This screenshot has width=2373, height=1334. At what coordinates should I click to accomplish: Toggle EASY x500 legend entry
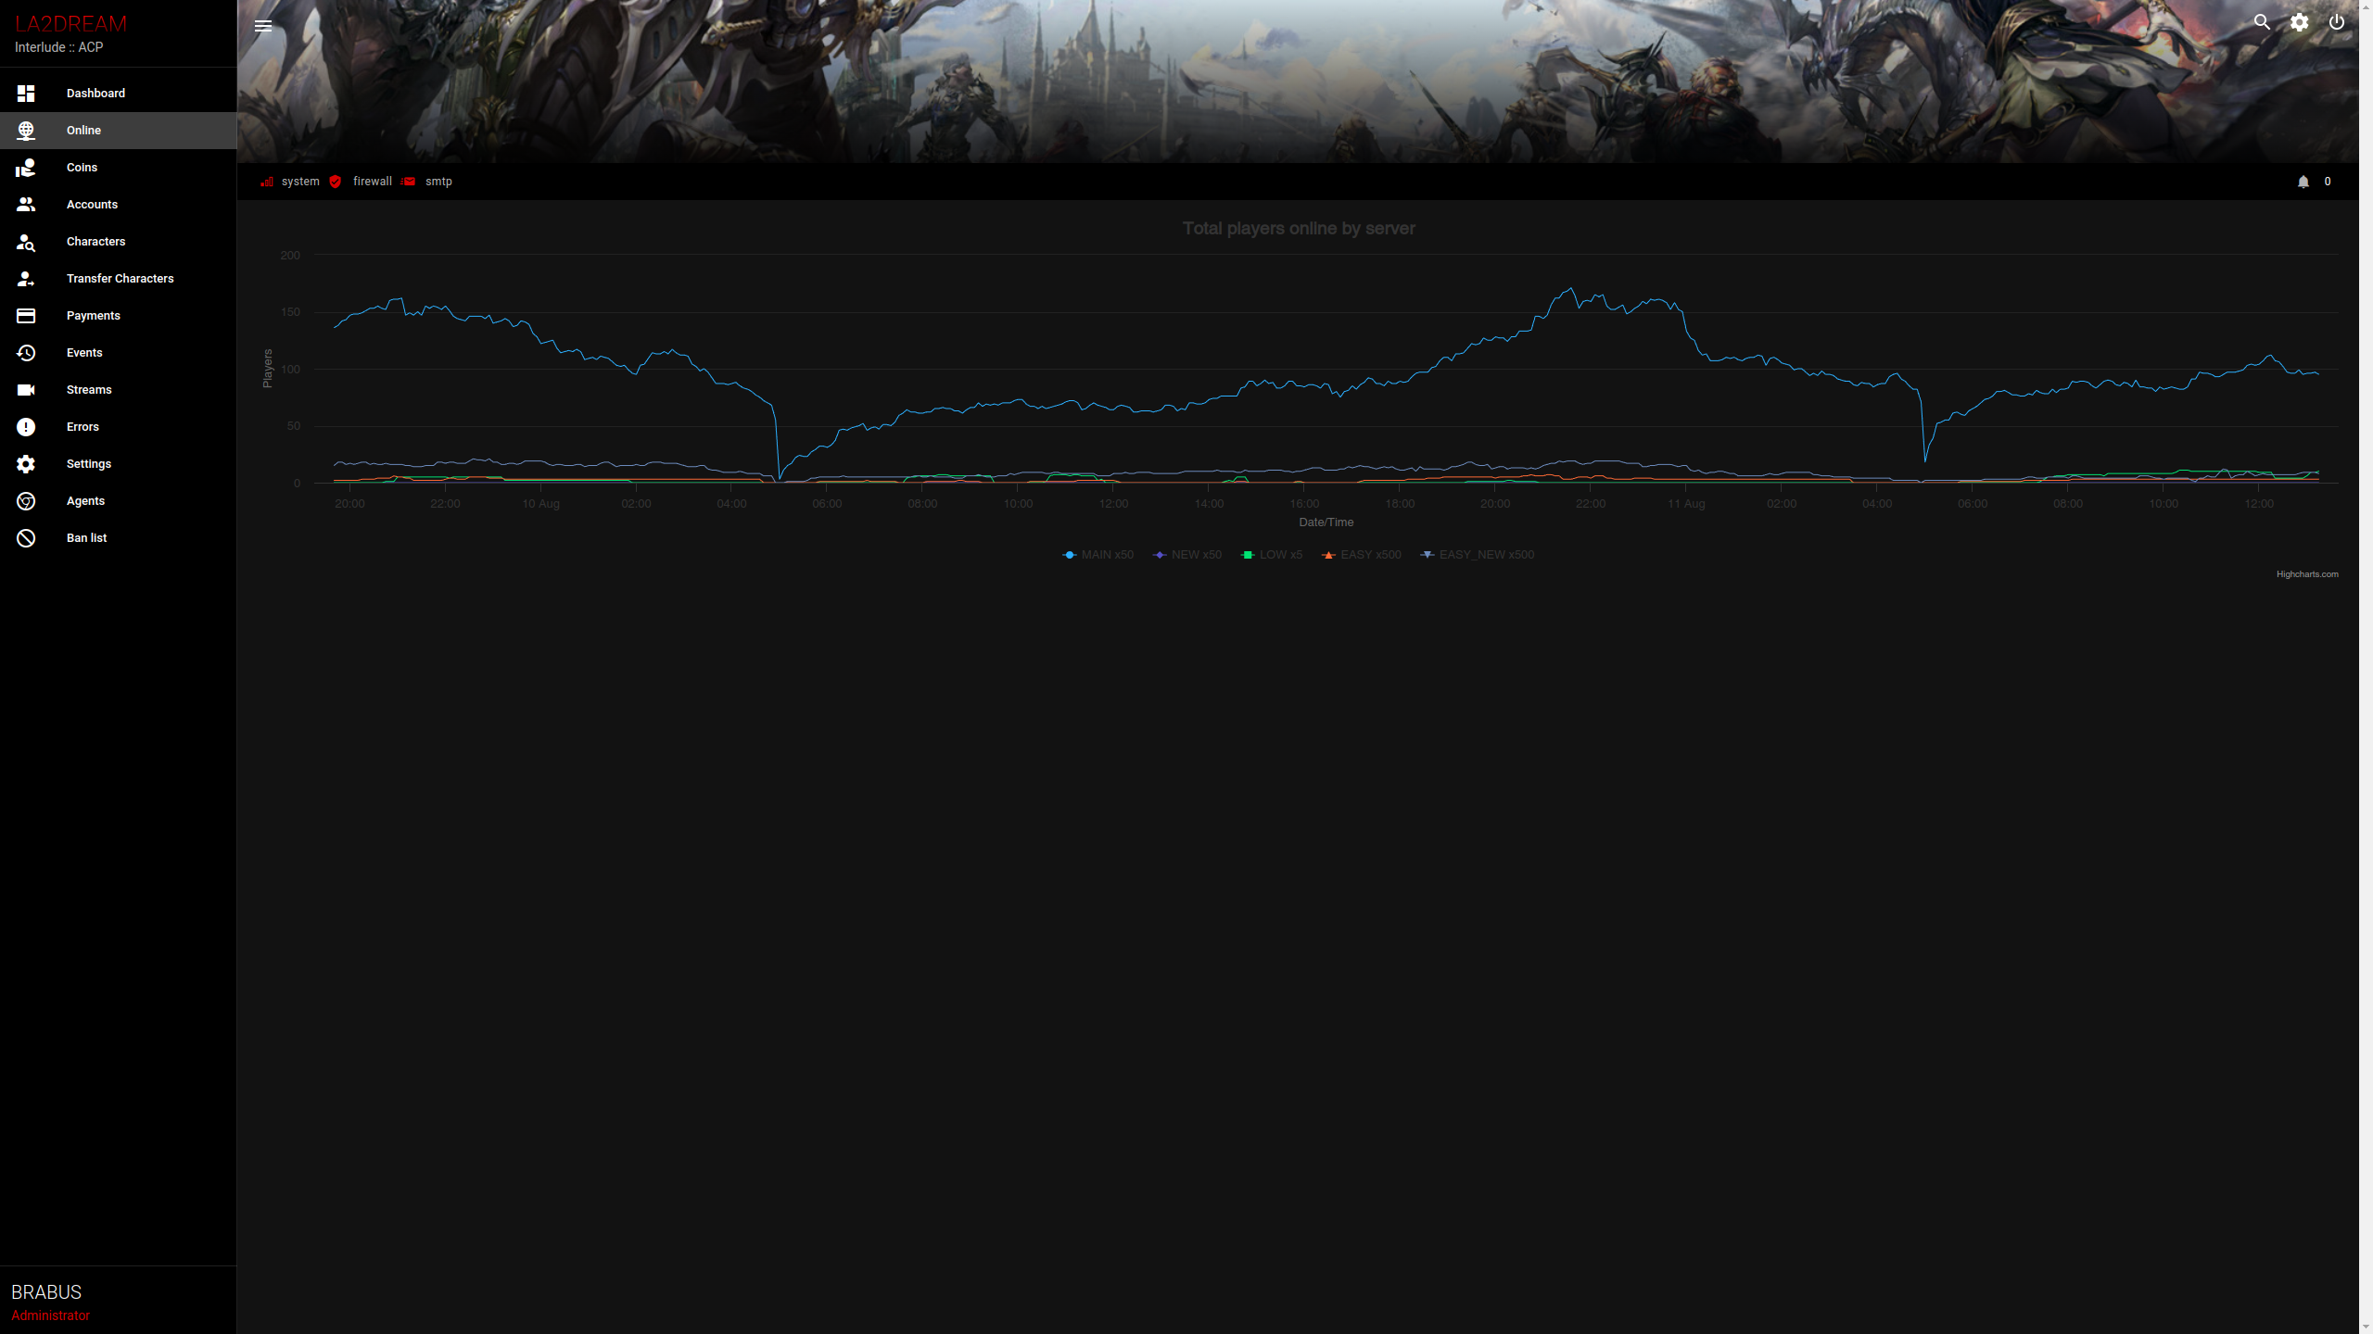coord(1370,555)
